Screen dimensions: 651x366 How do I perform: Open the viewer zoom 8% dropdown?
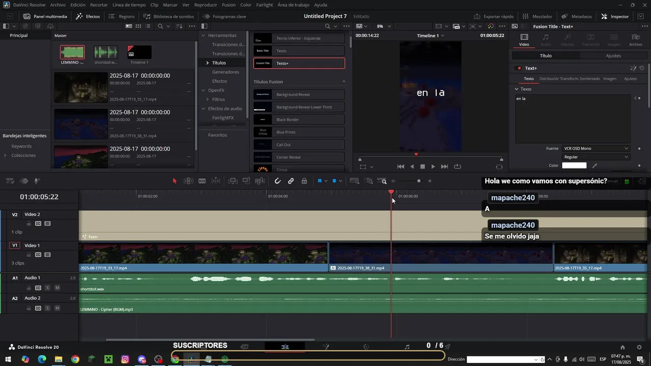coord(384,26)
